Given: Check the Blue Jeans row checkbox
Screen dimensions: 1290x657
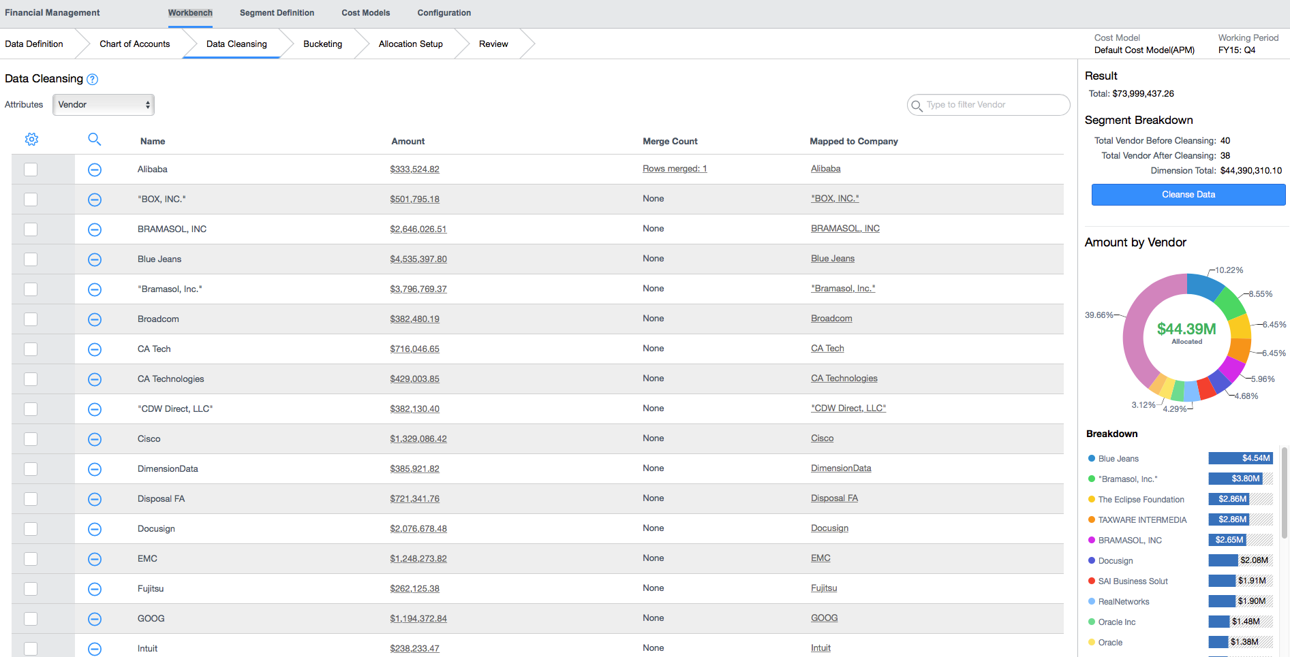Looking at the screenshot, I should coord(31,259).
